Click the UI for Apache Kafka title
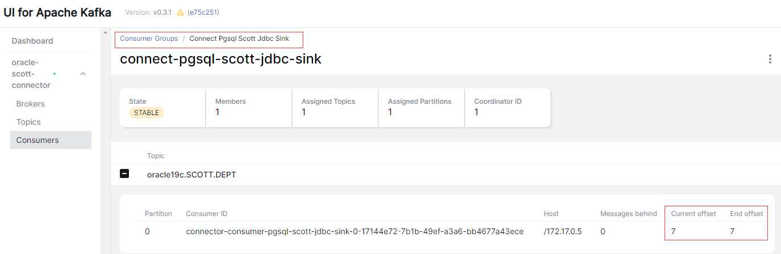This screenshot has width=781, height=254. point(57,12)
